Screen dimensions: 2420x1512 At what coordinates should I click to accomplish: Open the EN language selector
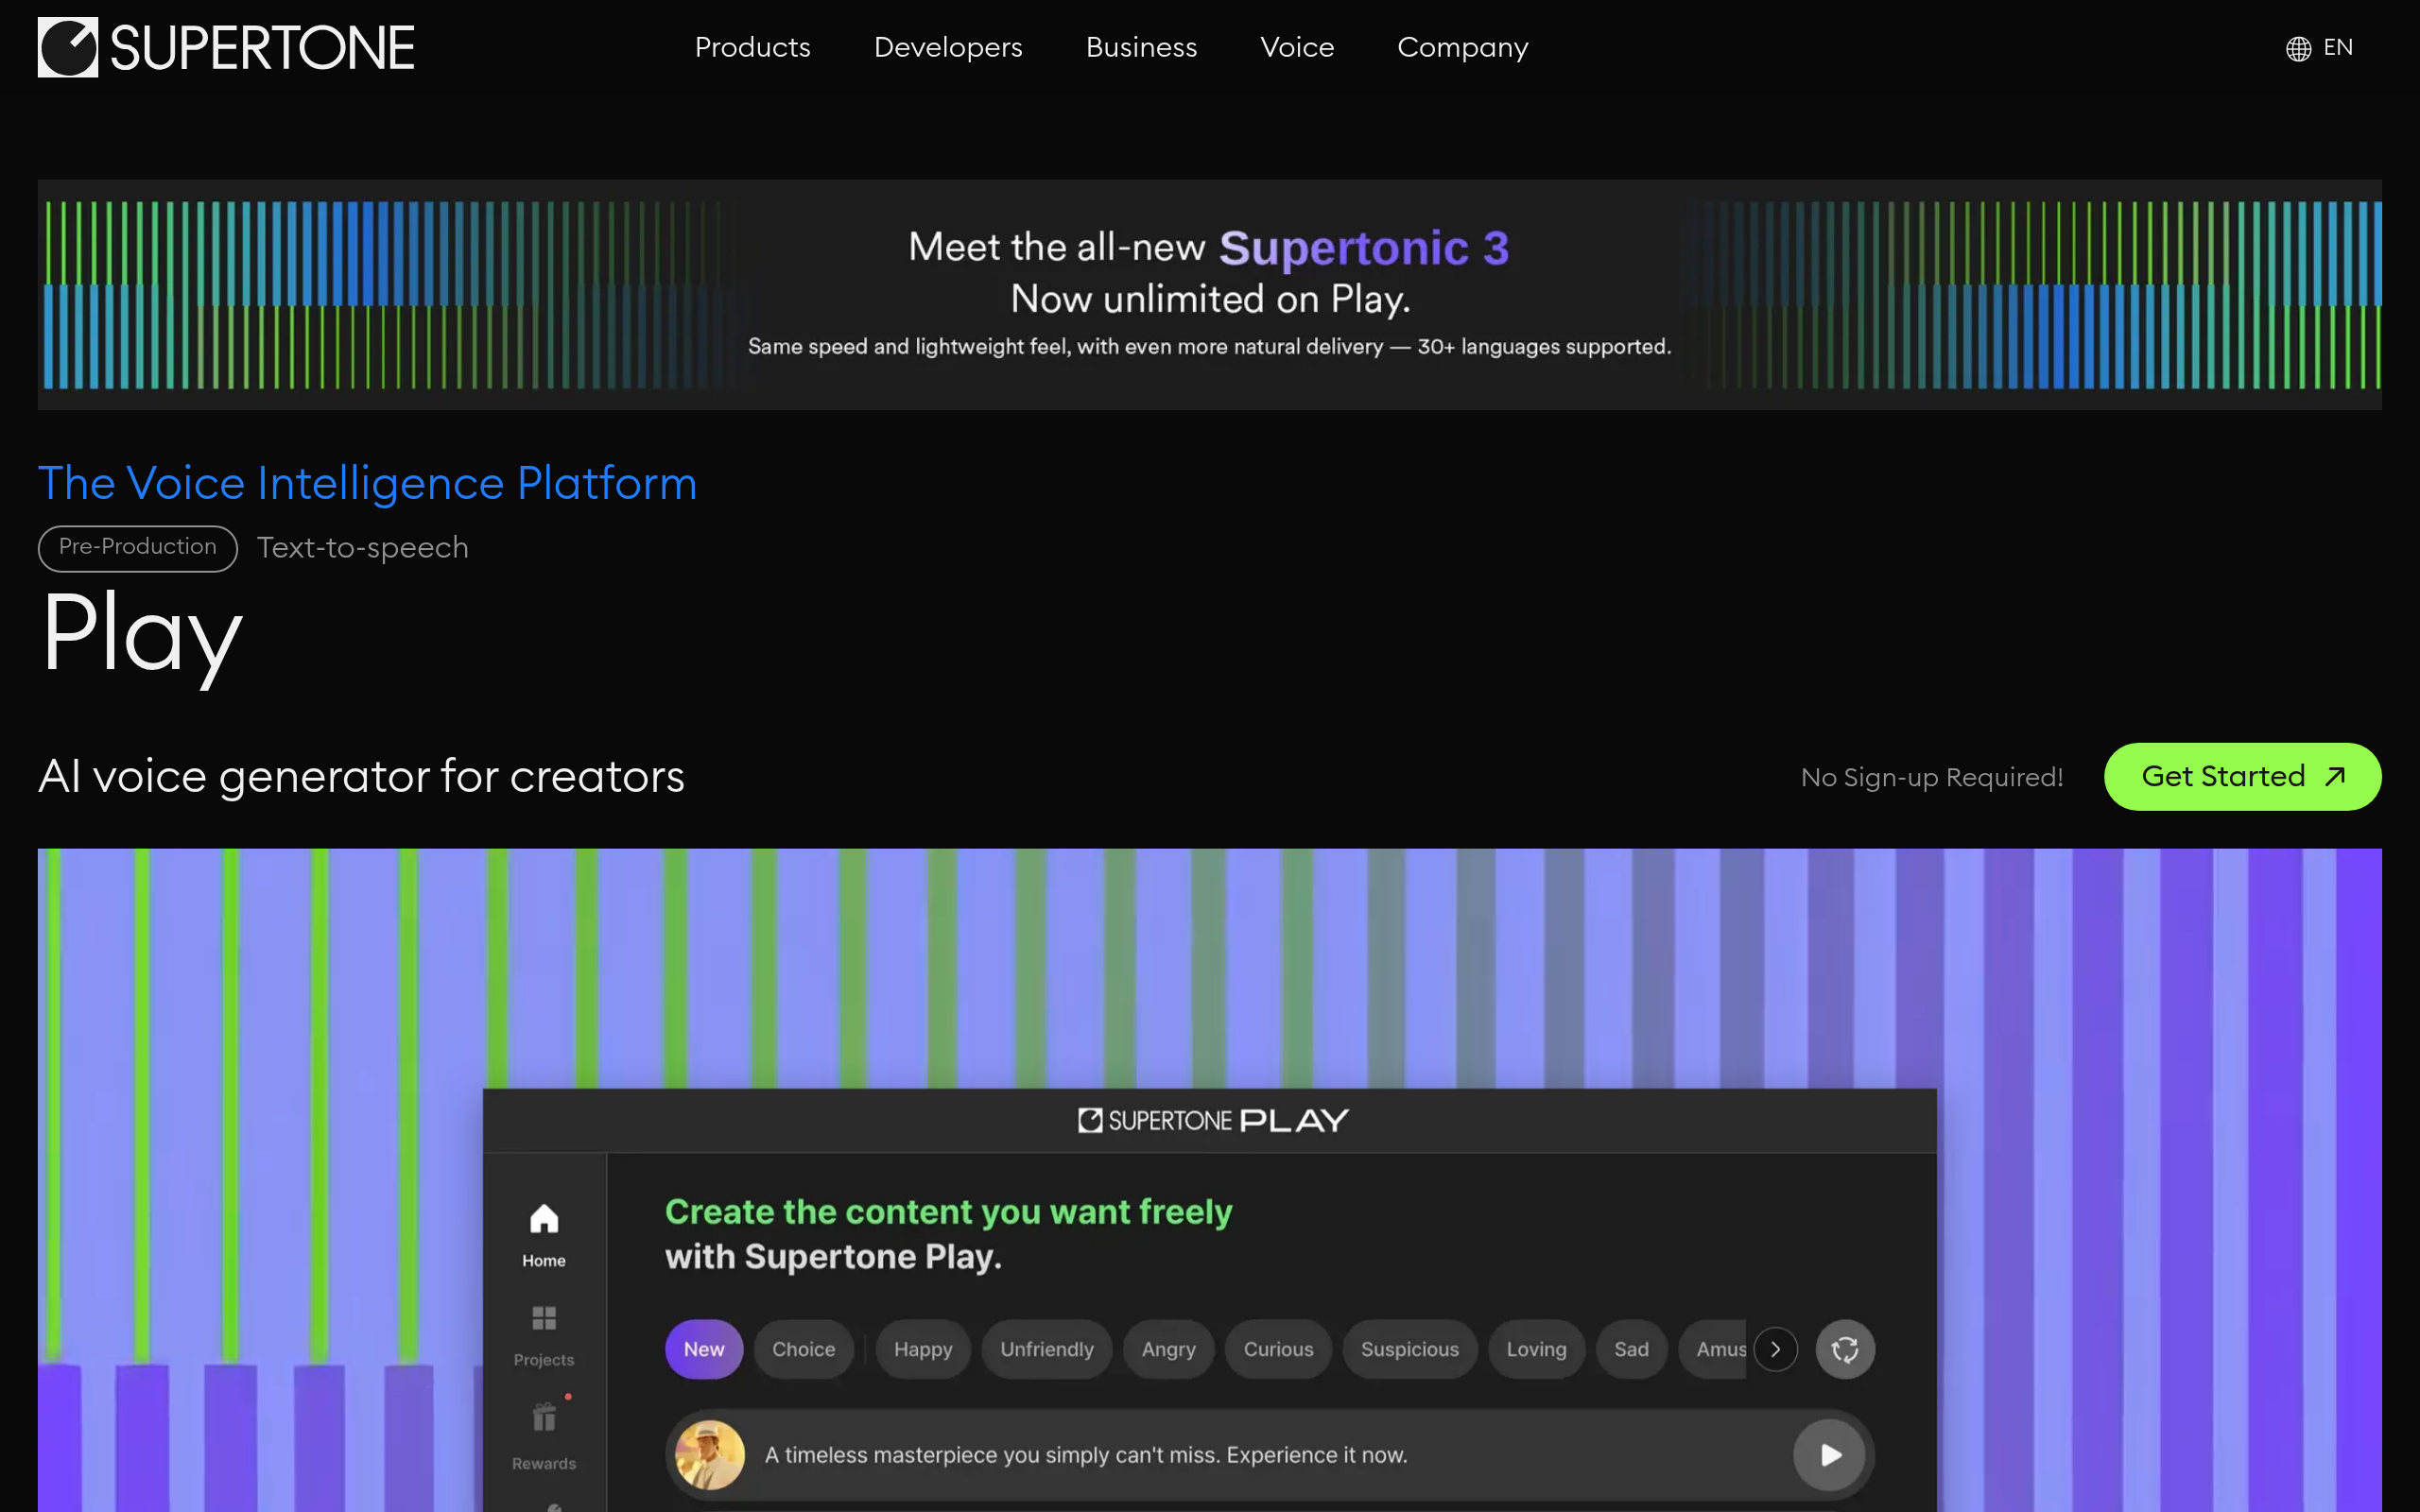click(2319, 47)
